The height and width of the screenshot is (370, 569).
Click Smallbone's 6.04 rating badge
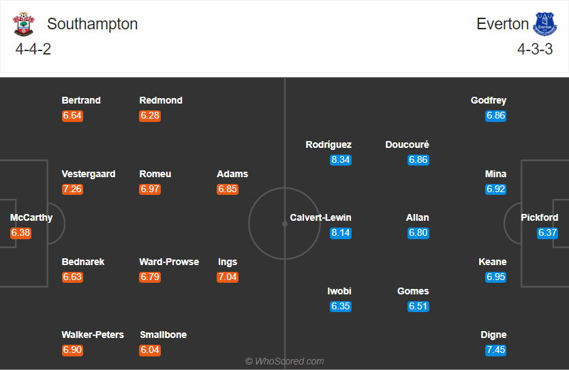(x=150, y=350)
